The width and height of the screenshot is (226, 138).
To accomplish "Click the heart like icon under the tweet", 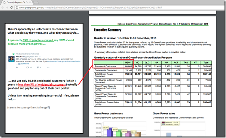I will click(x=38, y=67).
